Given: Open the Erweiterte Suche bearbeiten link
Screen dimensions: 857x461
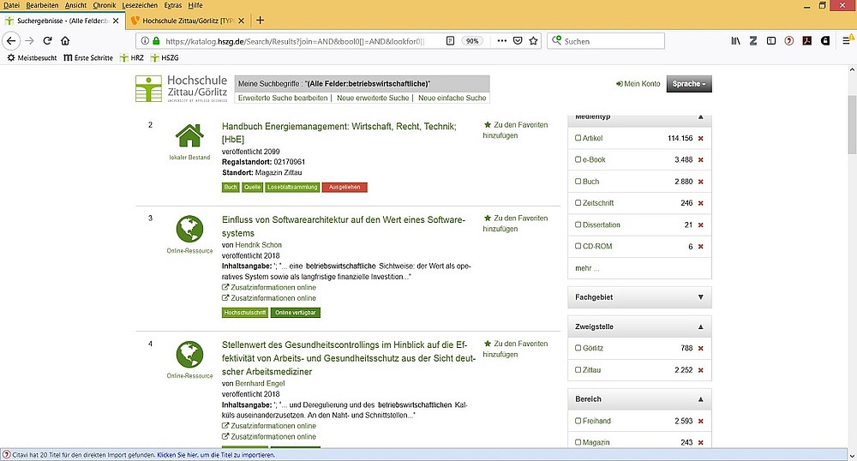Looking at the screenshot, I should [x=283, y=99].
